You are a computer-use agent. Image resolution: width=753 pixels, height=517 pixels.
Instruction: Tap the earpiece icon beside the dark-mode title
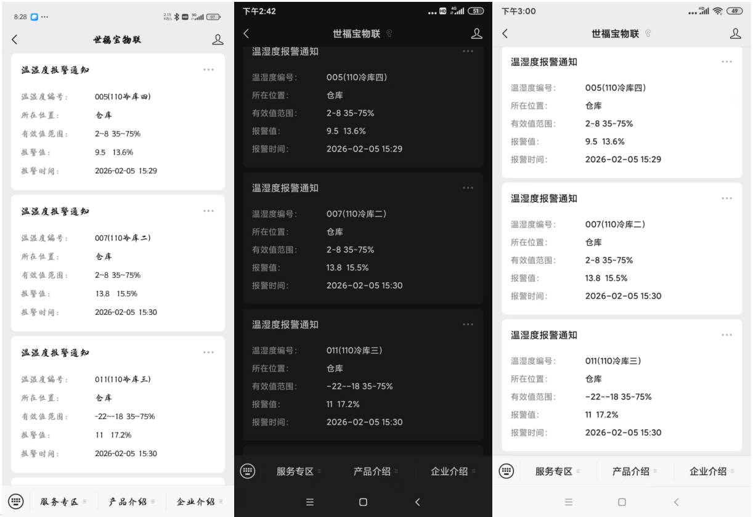[389, 34]
